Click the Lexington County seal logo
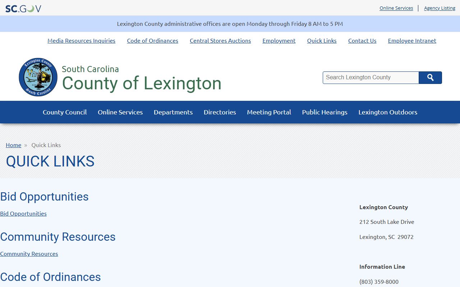460x287 pixels. coord(38,77)
